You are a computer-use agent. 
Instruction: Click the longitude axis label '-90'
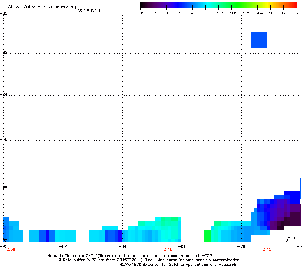coord(3,246)
